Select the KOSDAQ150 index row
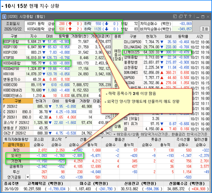This screenshot has height=193, width=212. (57, 69)
